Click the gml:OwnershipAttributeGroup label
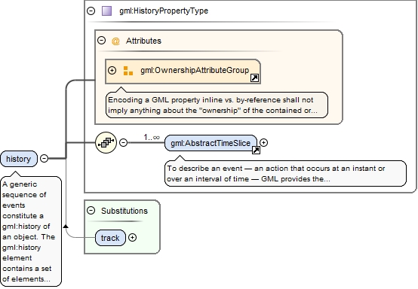 click(195, 70)
